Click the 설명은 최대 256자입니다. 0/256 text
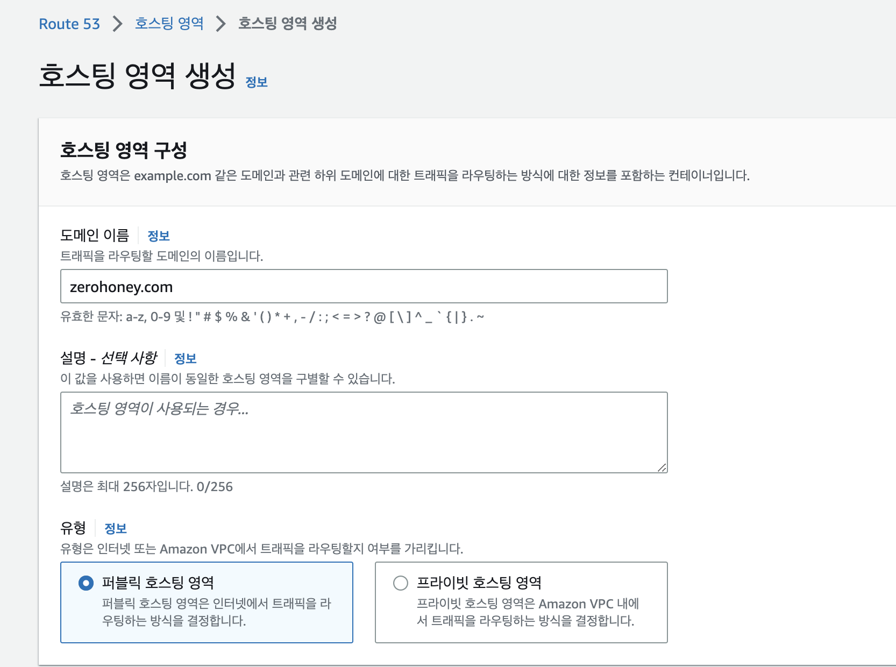The height and width of the screenshot is (667, 896). (146, 487)
